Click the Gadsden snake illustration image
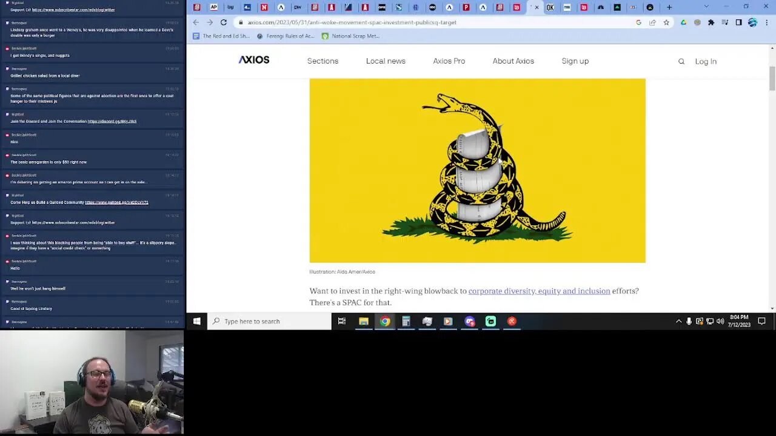This screenshot has width=776, height=436. 478,171
